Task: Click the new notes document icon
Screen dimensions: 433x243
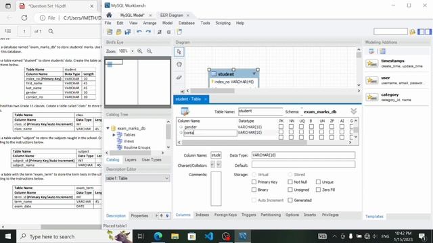Action: (179, 32)
